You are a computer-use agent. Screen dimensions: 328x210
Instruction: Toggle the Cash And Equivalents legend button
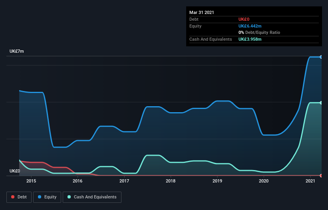pyautogui.click(x=92, y=197)
